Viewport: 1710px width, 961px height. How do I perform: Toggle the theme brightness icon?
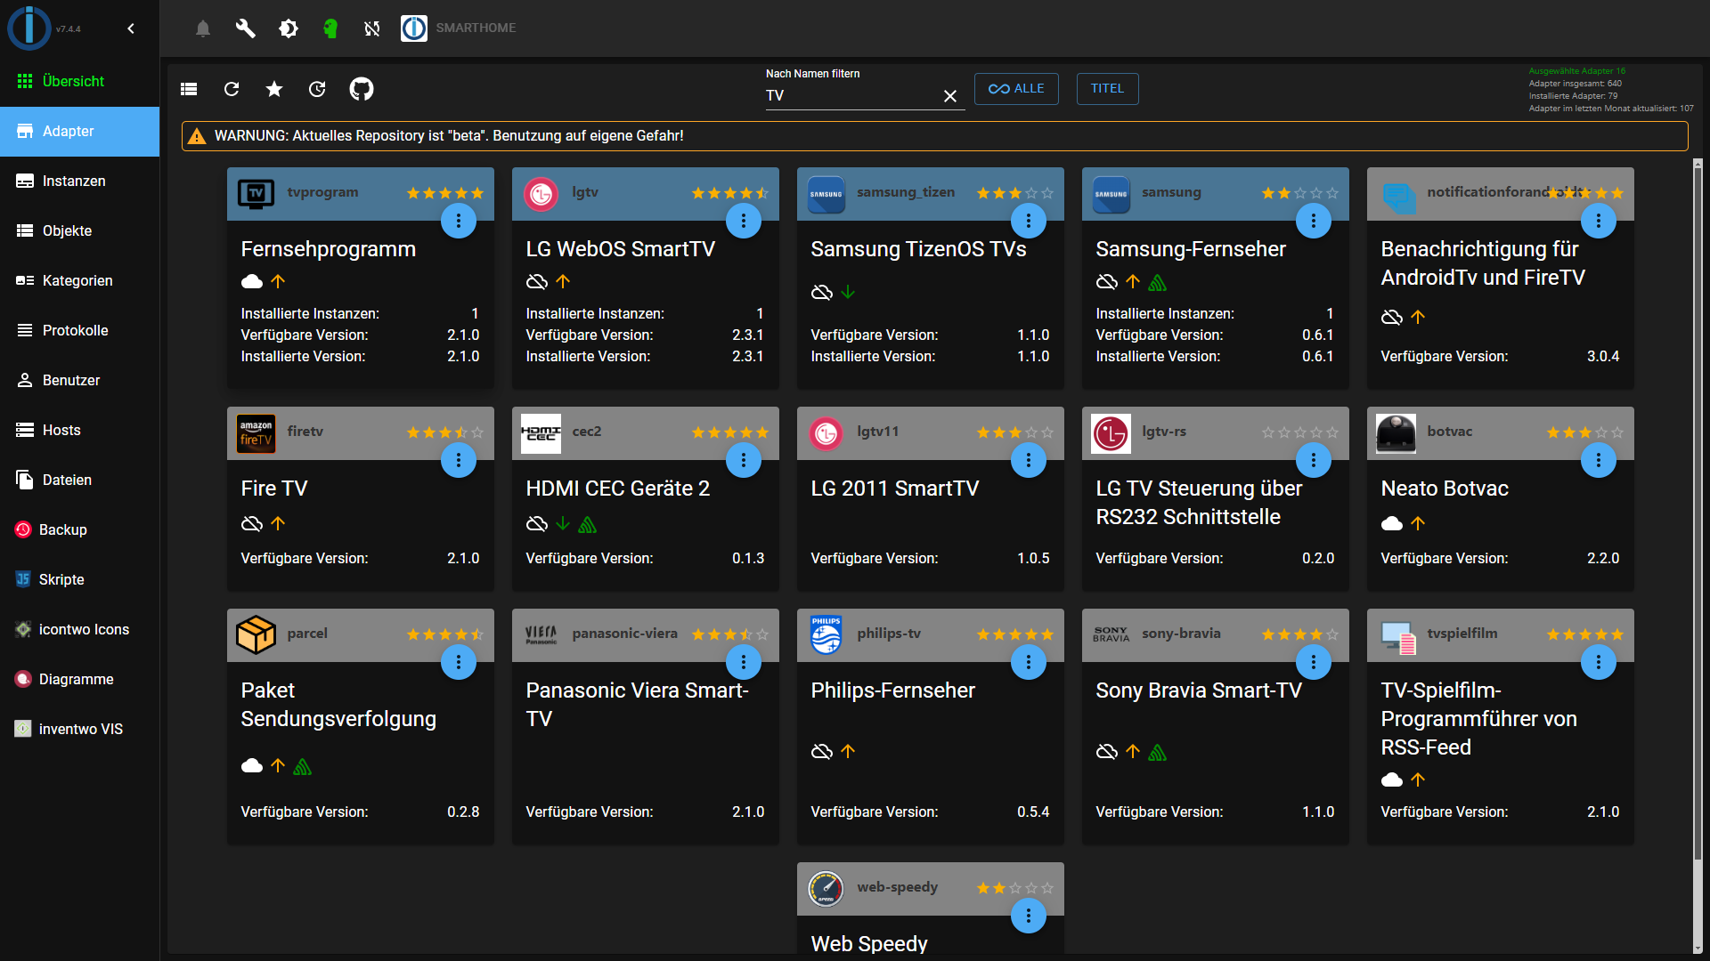(288, 28)
